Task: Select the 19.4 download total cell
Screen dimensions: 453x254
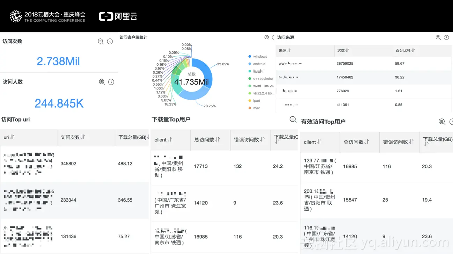Action: tap(427, 200)
